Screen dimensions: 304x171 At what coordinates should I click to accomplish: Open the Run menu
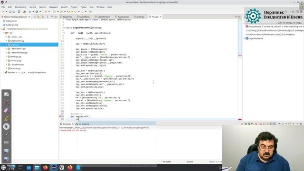click(x=91, y=7)
